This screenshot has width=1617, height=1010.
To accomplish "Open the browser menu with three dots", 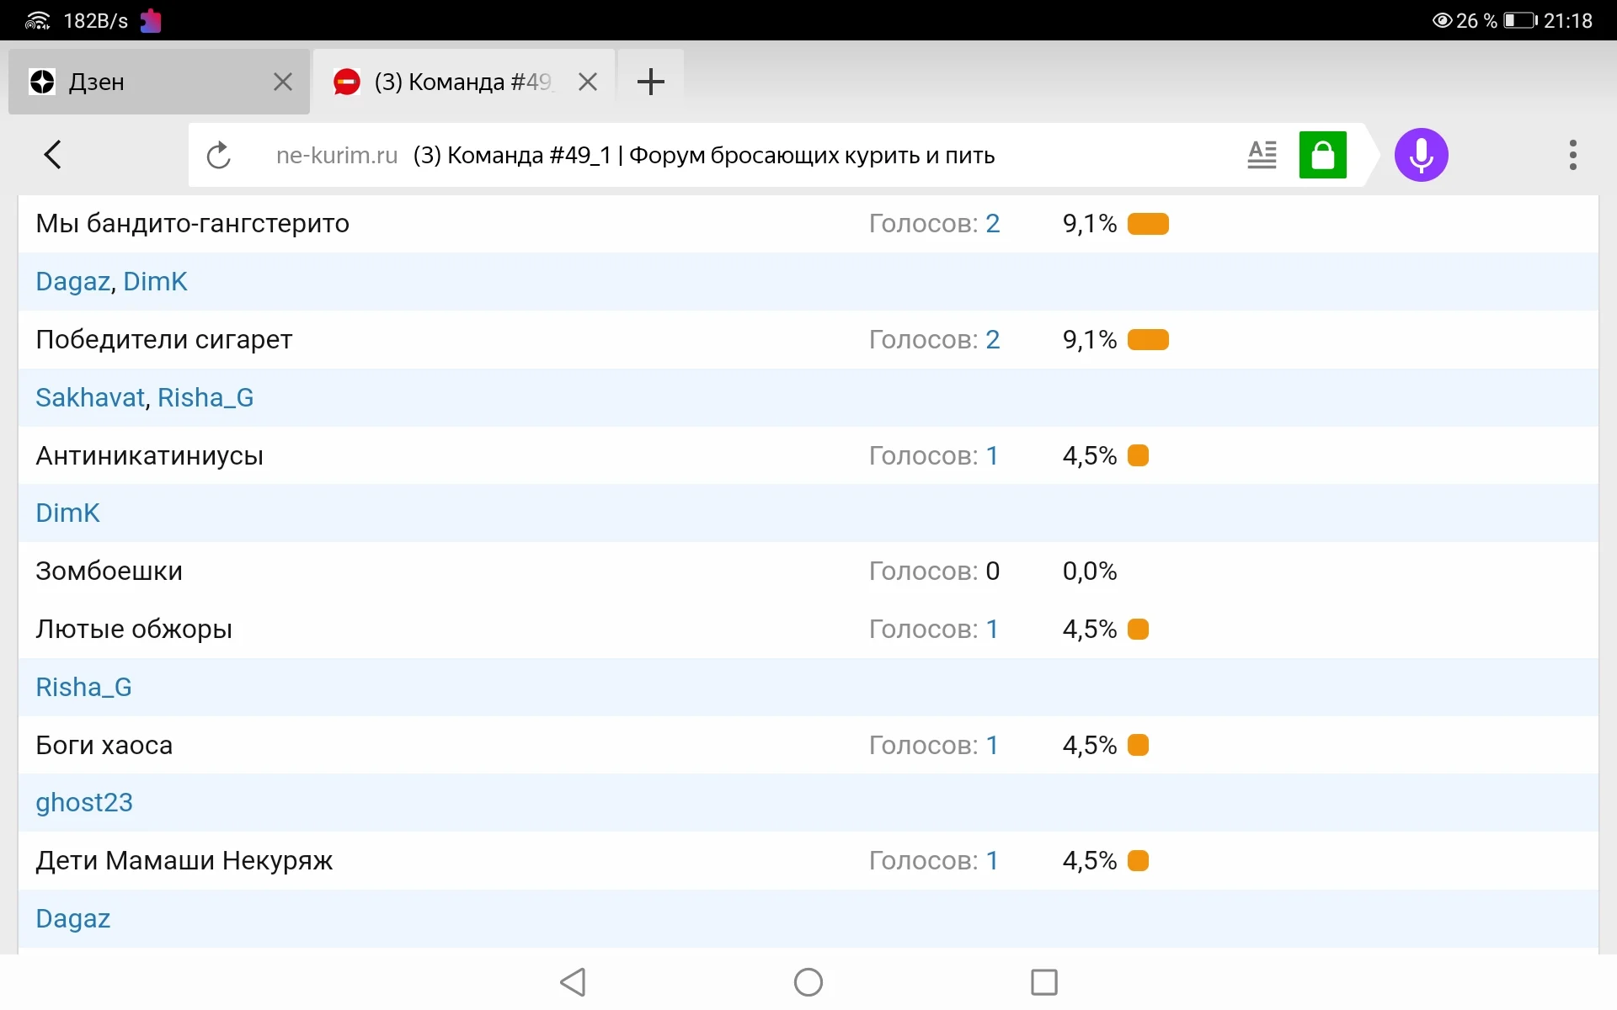I will point(1573,155).
